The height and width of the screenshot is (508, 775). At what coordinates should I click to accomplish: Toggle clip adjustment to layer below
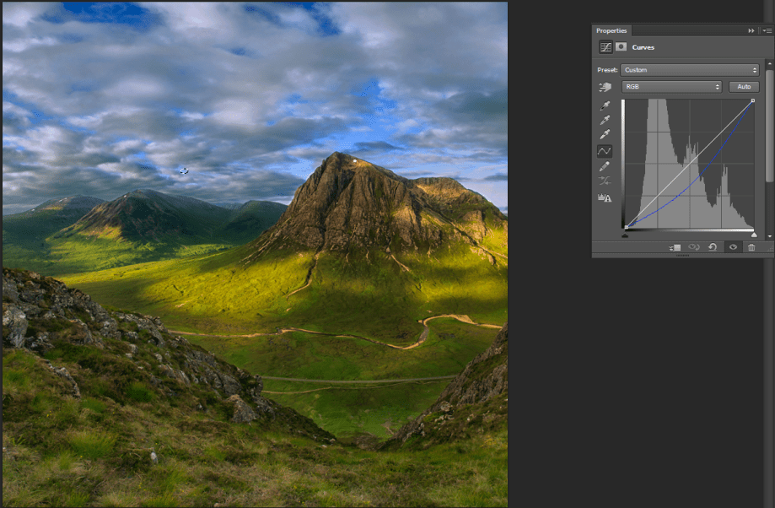675,247
